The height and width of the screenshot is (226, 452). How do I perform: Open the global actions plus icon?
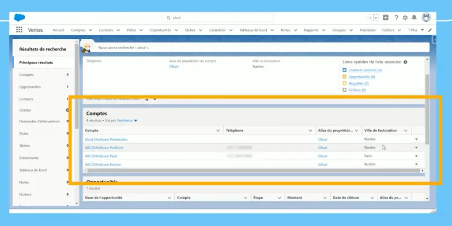(385, 18)
